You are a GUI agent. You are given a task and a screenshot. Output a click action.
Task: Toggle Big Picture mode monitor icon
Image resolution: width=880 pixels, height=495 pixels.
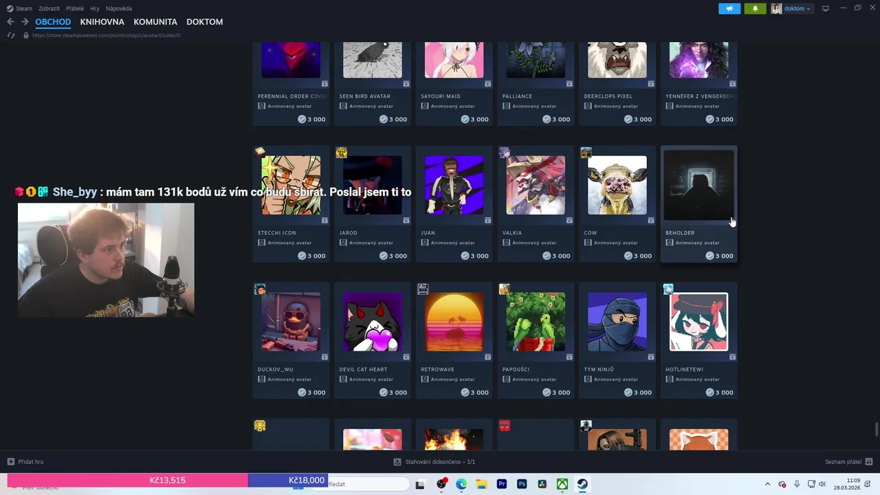click(x=826, y=8)
